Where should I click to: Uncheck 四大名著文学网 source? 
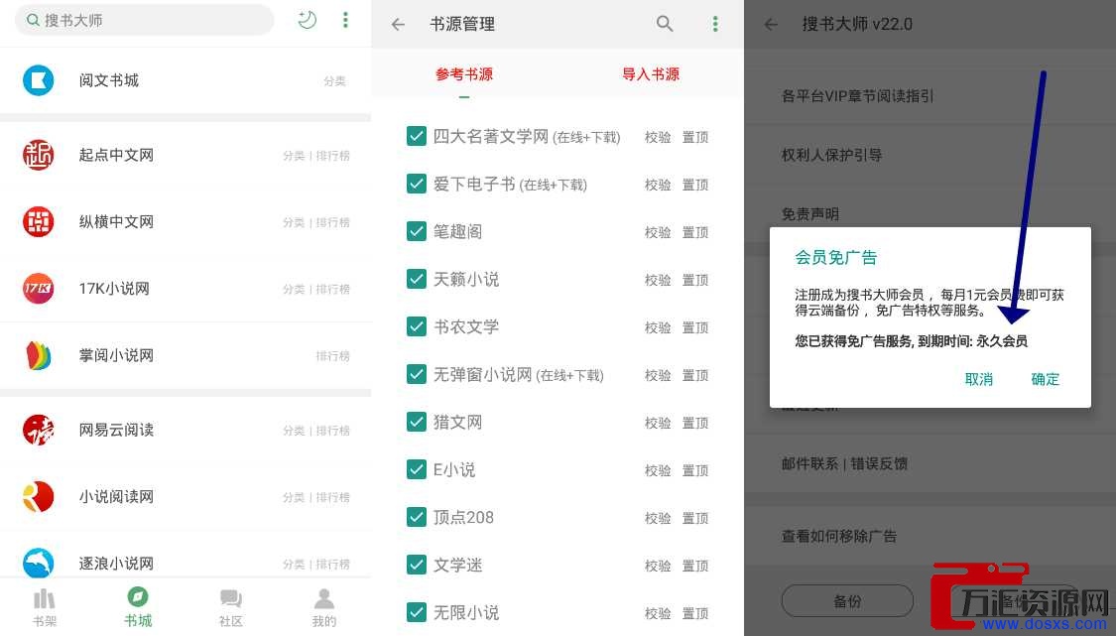[417, 136]
